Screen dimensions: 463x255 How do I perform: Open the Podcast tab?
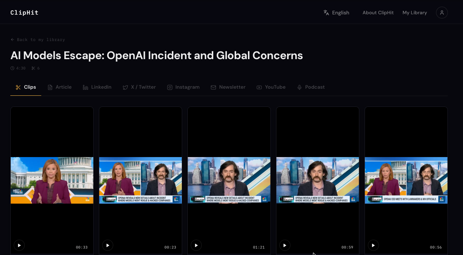click(311, 87)
